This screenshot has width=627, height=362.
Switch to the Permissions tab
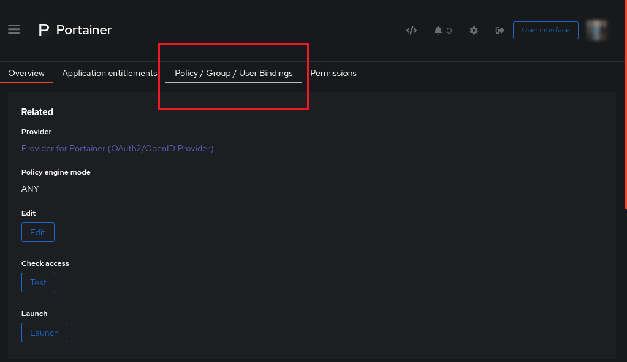click(333, 73)
